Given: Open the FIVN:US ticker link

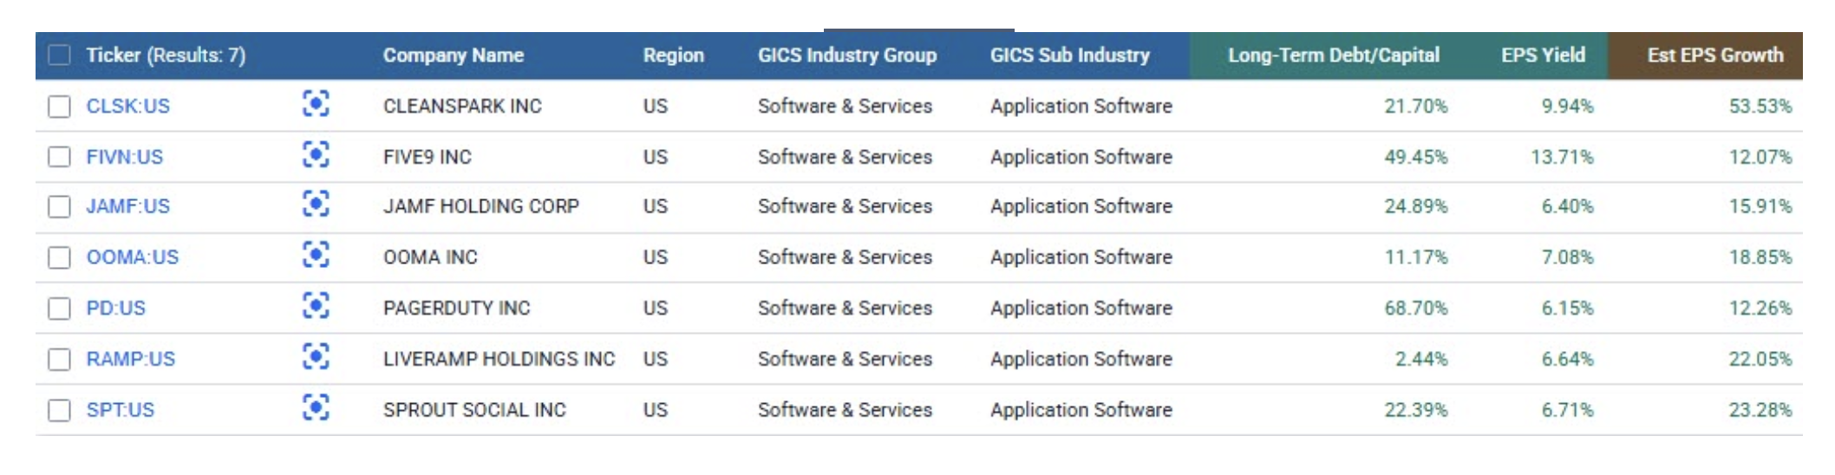Looking at the screenshot, I should pyautogui.click(x=125, y=157).
